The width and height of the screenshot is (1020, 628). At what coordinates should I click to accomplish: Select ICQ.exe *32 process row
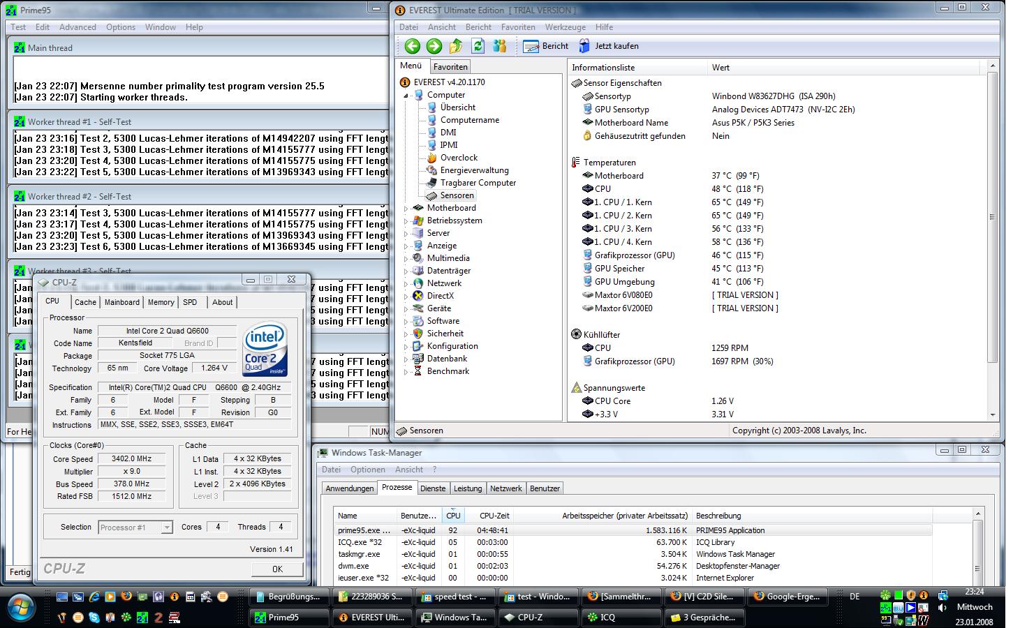click(633, 542)
